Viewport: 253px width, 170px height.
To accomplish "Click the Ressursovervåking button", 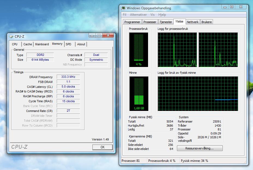I will click(200, 148).
